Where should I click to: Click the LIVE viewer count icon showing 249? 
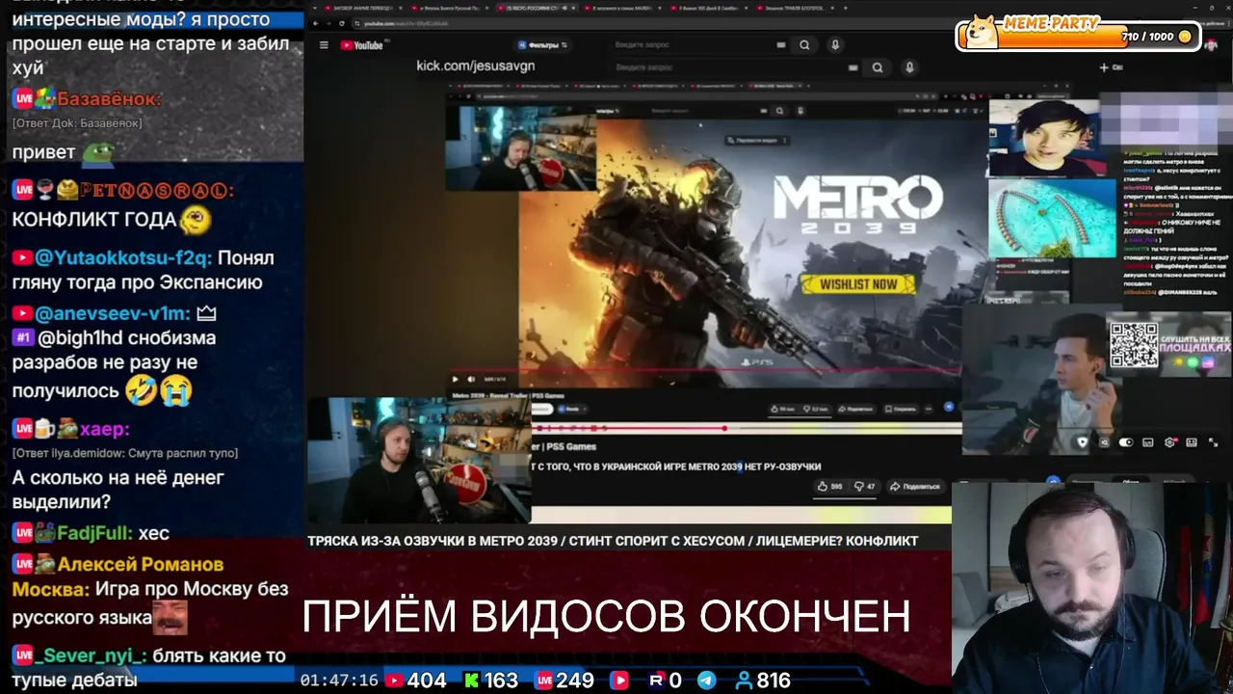[x=544, y=681]
